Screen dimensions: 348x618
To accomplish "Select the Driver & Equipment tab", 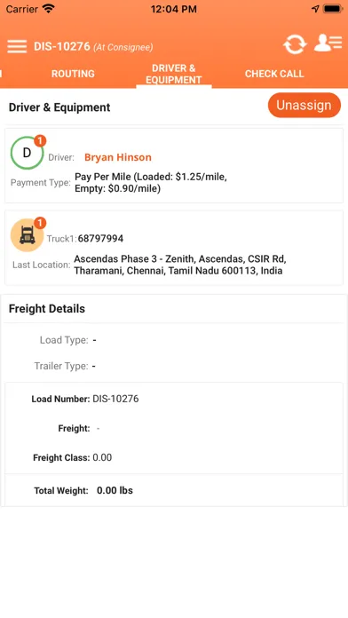I will tap(174, 74).
